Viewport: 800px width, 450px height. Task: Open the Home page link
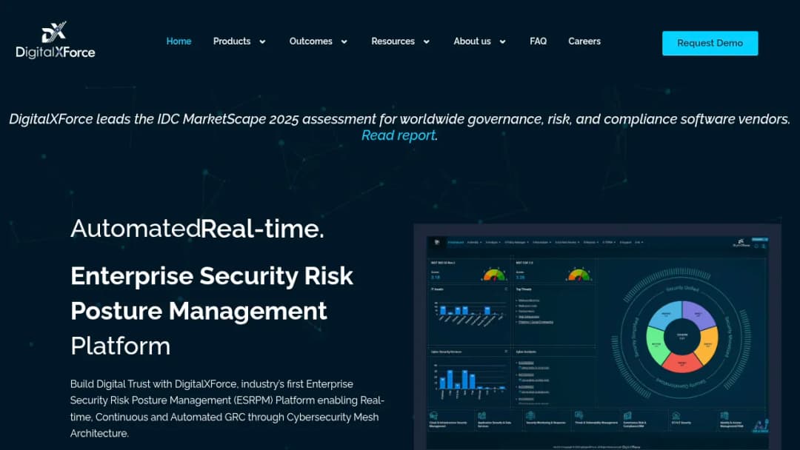click(179, 41)
